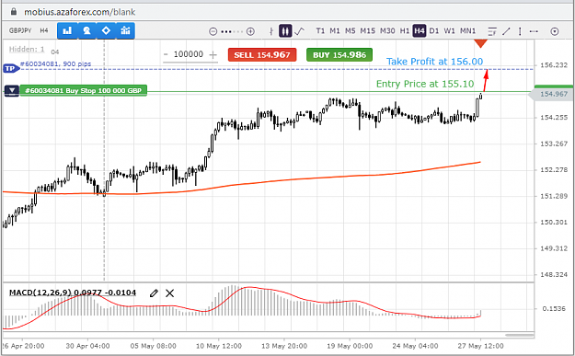Click the TP take profit marker

[x=11, y=69]
